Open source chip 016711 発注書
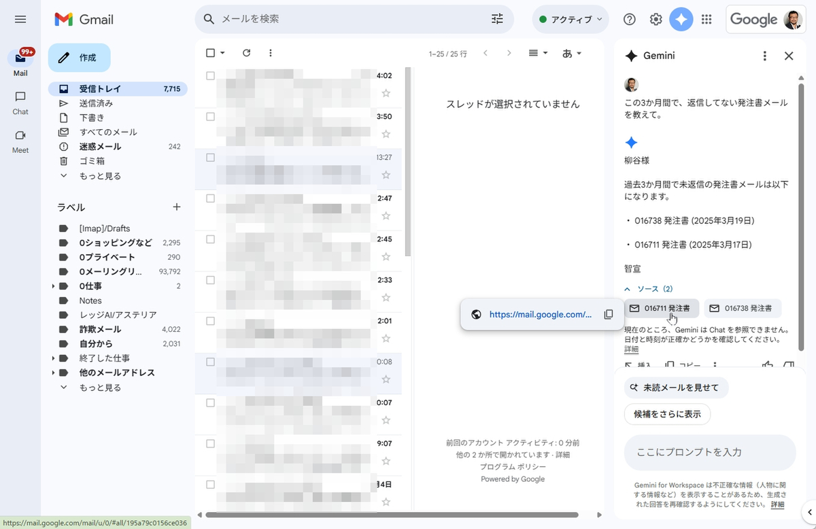Image resolution: width=816 pixels, height=529 pixels. [x=662, y=308]
